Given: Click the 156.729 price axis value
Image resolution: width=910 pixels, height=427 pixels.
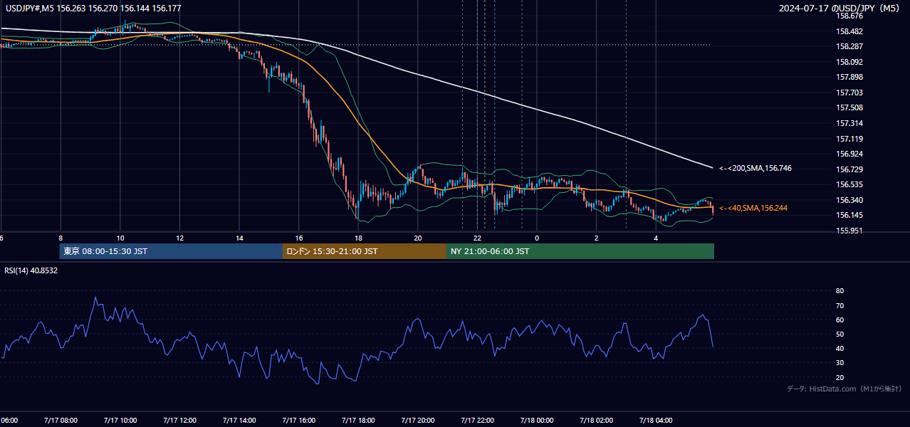Looking at the screenshot, I should 849,169.
